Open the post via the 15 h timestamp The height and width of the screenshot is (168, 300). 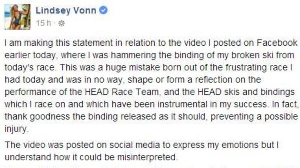44,23
